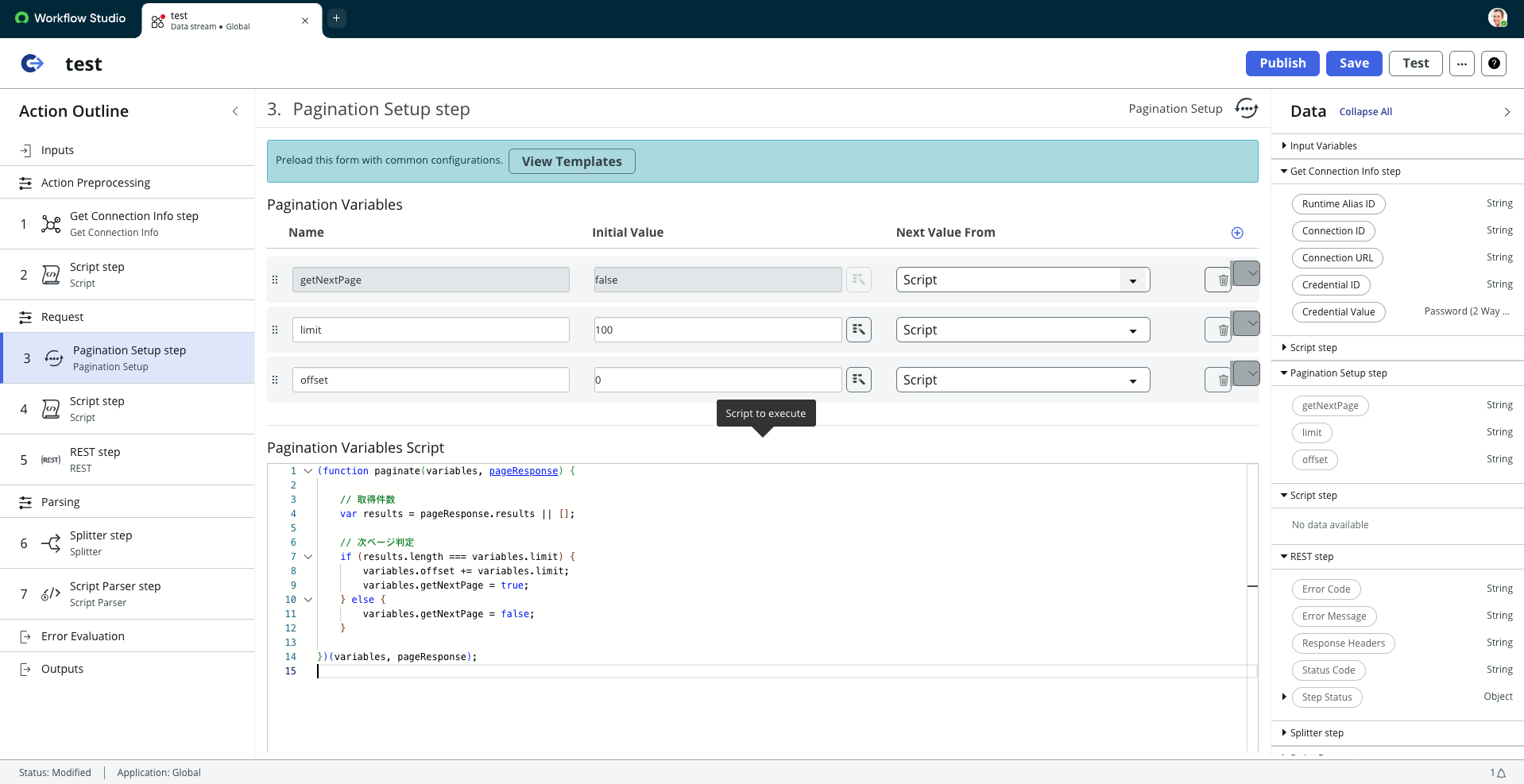Image resolution: width=1524 pixels, height=784 pixels.
Task: Click the help question mark icon
Action: [1494, 64]
